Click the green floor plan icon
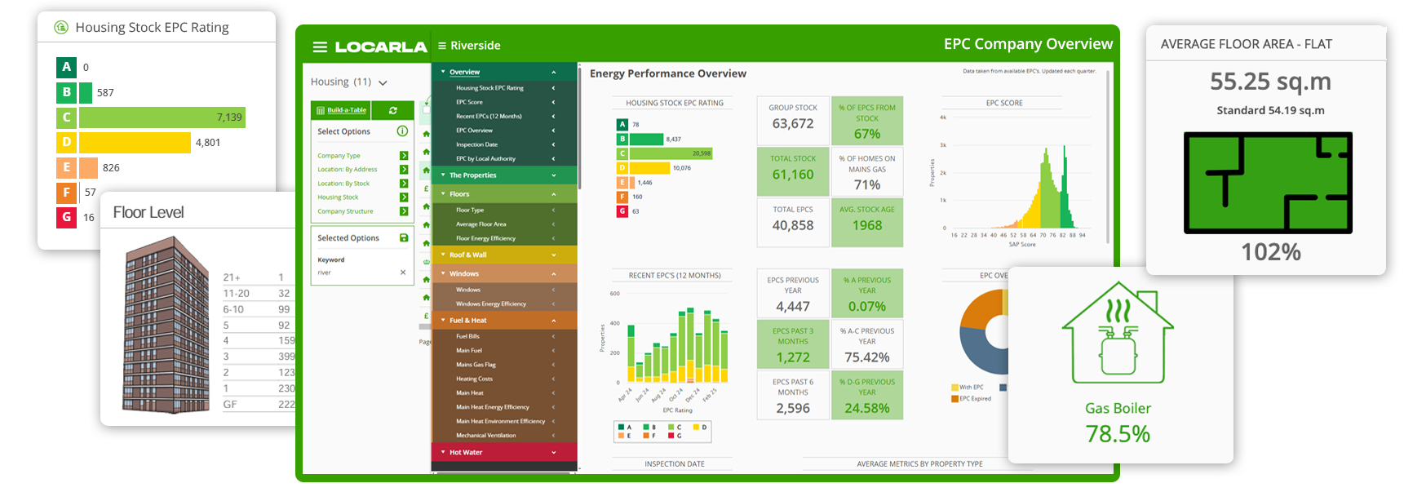Image resolution: width=1404 pixels, height=492 pixels. [x=1268, y=183]
